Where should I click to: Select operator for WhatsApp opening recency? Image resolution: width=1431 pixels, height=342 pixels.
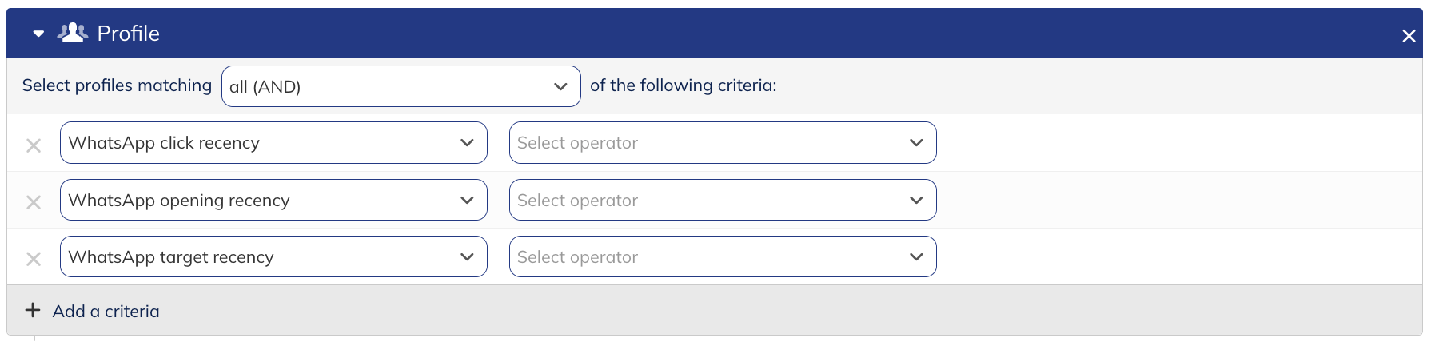pos(722,200)
